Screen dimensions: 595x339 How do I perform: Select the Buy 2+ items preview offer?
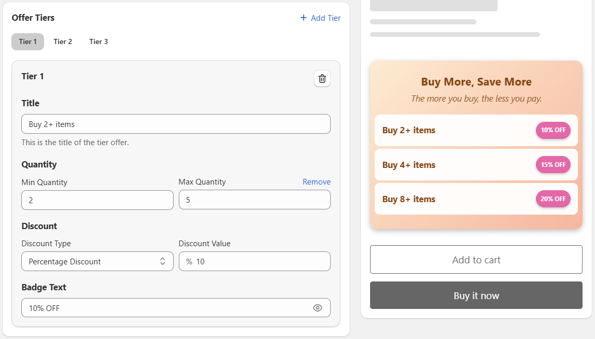pyautogui.click(x=476, y=130)
